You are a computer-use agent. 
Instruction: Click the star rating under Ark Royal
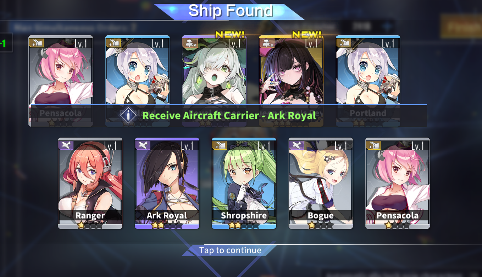[x=167, y=225]
